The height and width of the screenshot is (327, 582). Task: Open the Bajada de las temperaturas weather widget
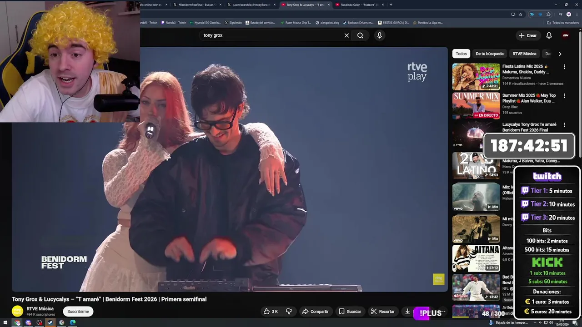pos(509,323)
